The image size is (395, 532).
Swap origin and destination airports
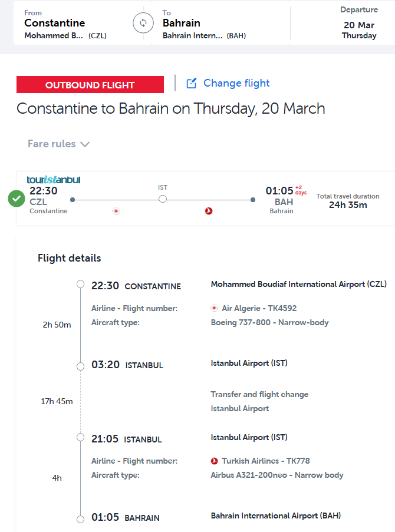click(x=143, y=24)
